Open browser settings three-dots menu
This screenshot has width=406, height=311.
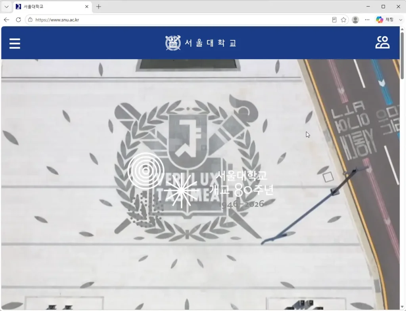(x=367, y=20)
